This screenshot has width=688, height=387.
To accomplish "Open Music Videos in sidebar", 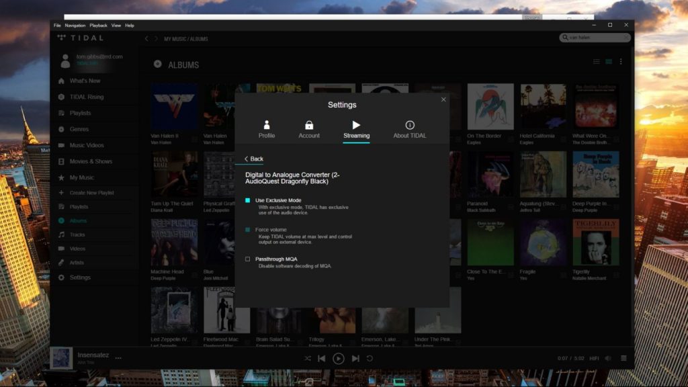I will (x=87, y=145).
